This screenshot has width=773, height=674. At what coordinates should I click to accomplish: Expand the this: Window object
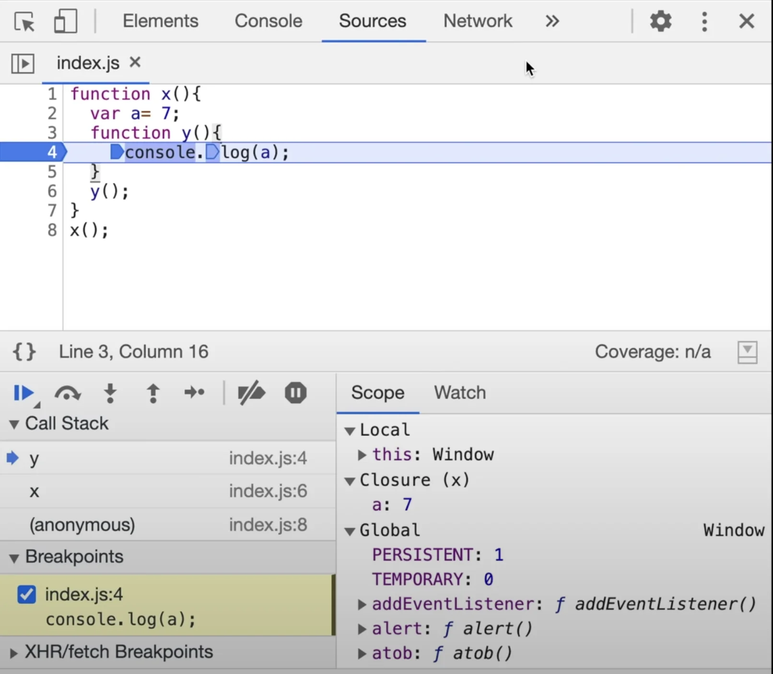(362, 455)
